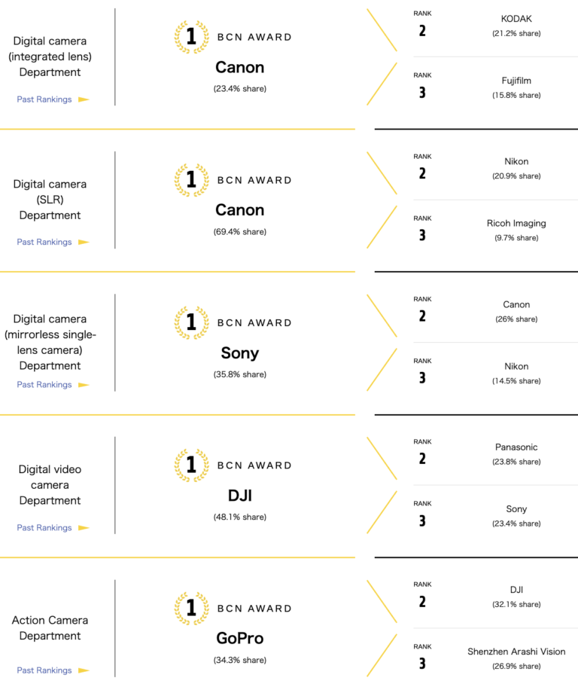The height and width of the screenshot is (699, 578).
Task: Click the GoPro winner name
Action: click(239, 639)
